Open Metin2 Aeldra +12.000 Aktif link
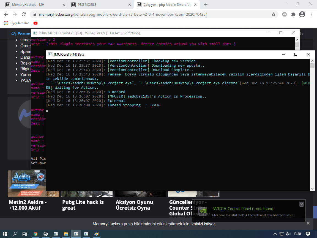The image size is (317, 238). pyautogui.click(x=28, y=205)
